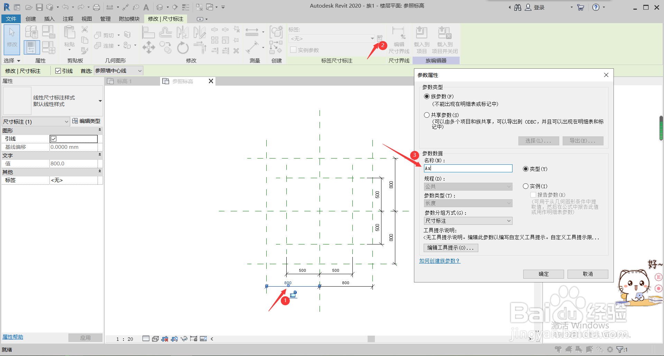Select the Copy tool icon
The width and height of the screenshot is (664, 356).
(x=165, y=47)
